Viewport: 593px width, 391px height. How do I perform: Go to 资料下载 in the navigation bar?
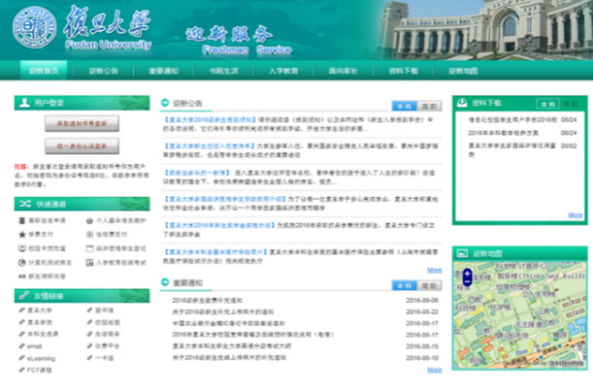[402, 71]
